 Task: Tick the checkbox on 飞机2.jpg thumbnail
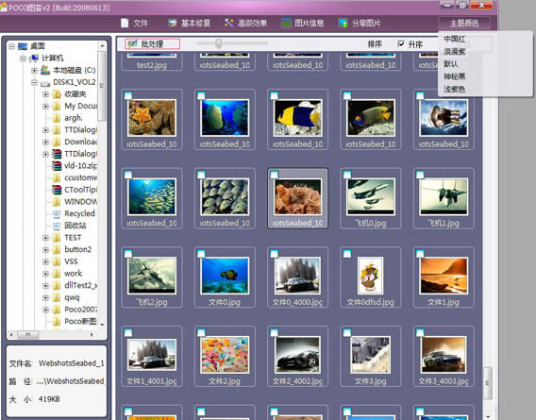(128, 254)
